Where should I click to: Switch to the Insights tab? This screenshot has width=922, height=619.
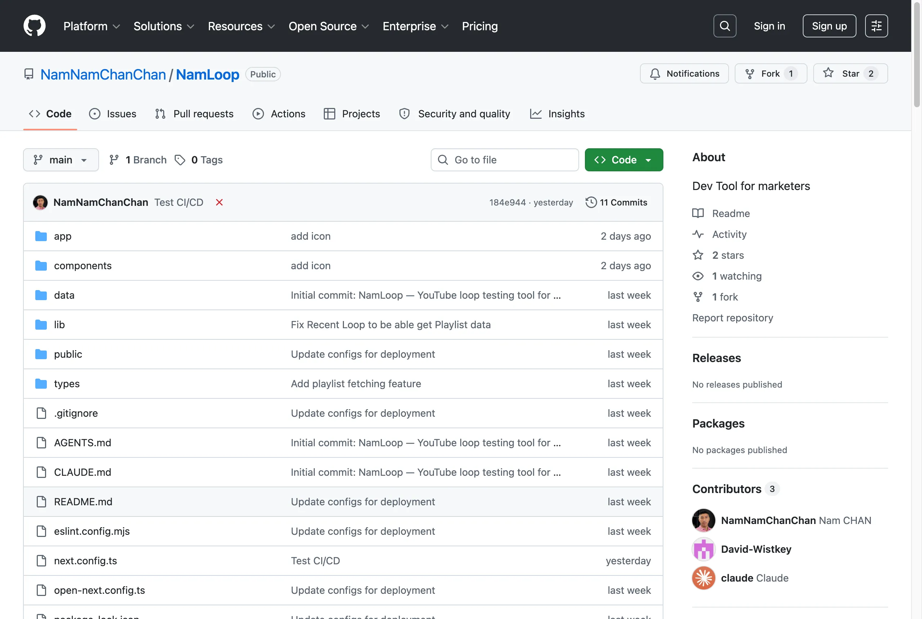point(558,114)
